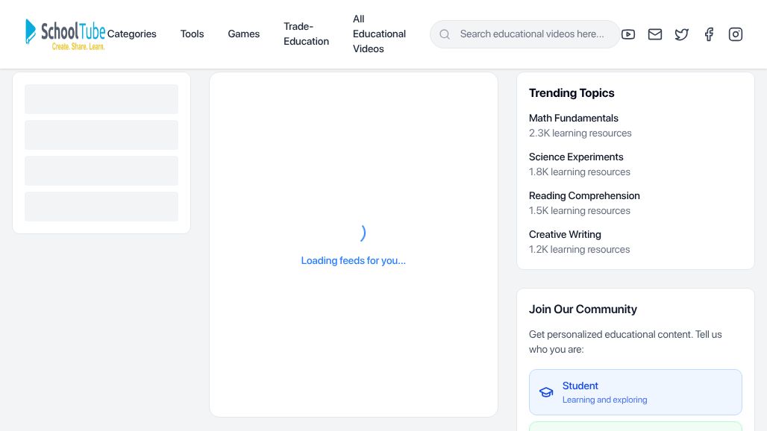This screenshot has width=767, height=431.
Task: Select Trade-Education in the navigation
Action: coord(306,34)
